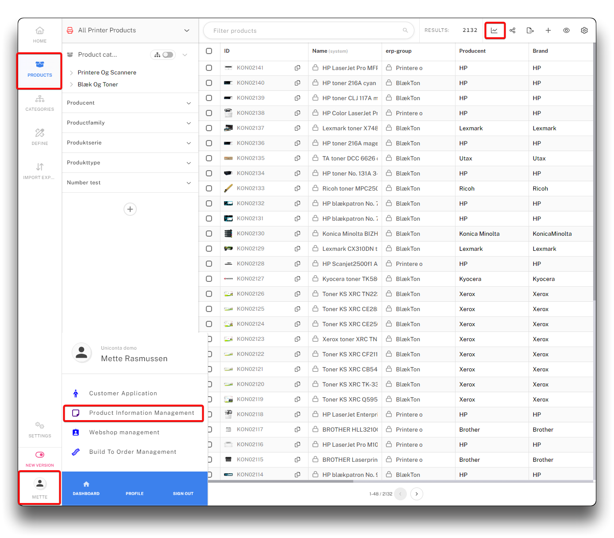Screen dimensions: 614x538
Task: Add a new product with plus icon
Action: (x=548, y=31)
